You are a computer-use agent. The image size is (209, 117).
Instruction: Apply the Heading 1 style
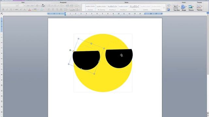point(112,7)
